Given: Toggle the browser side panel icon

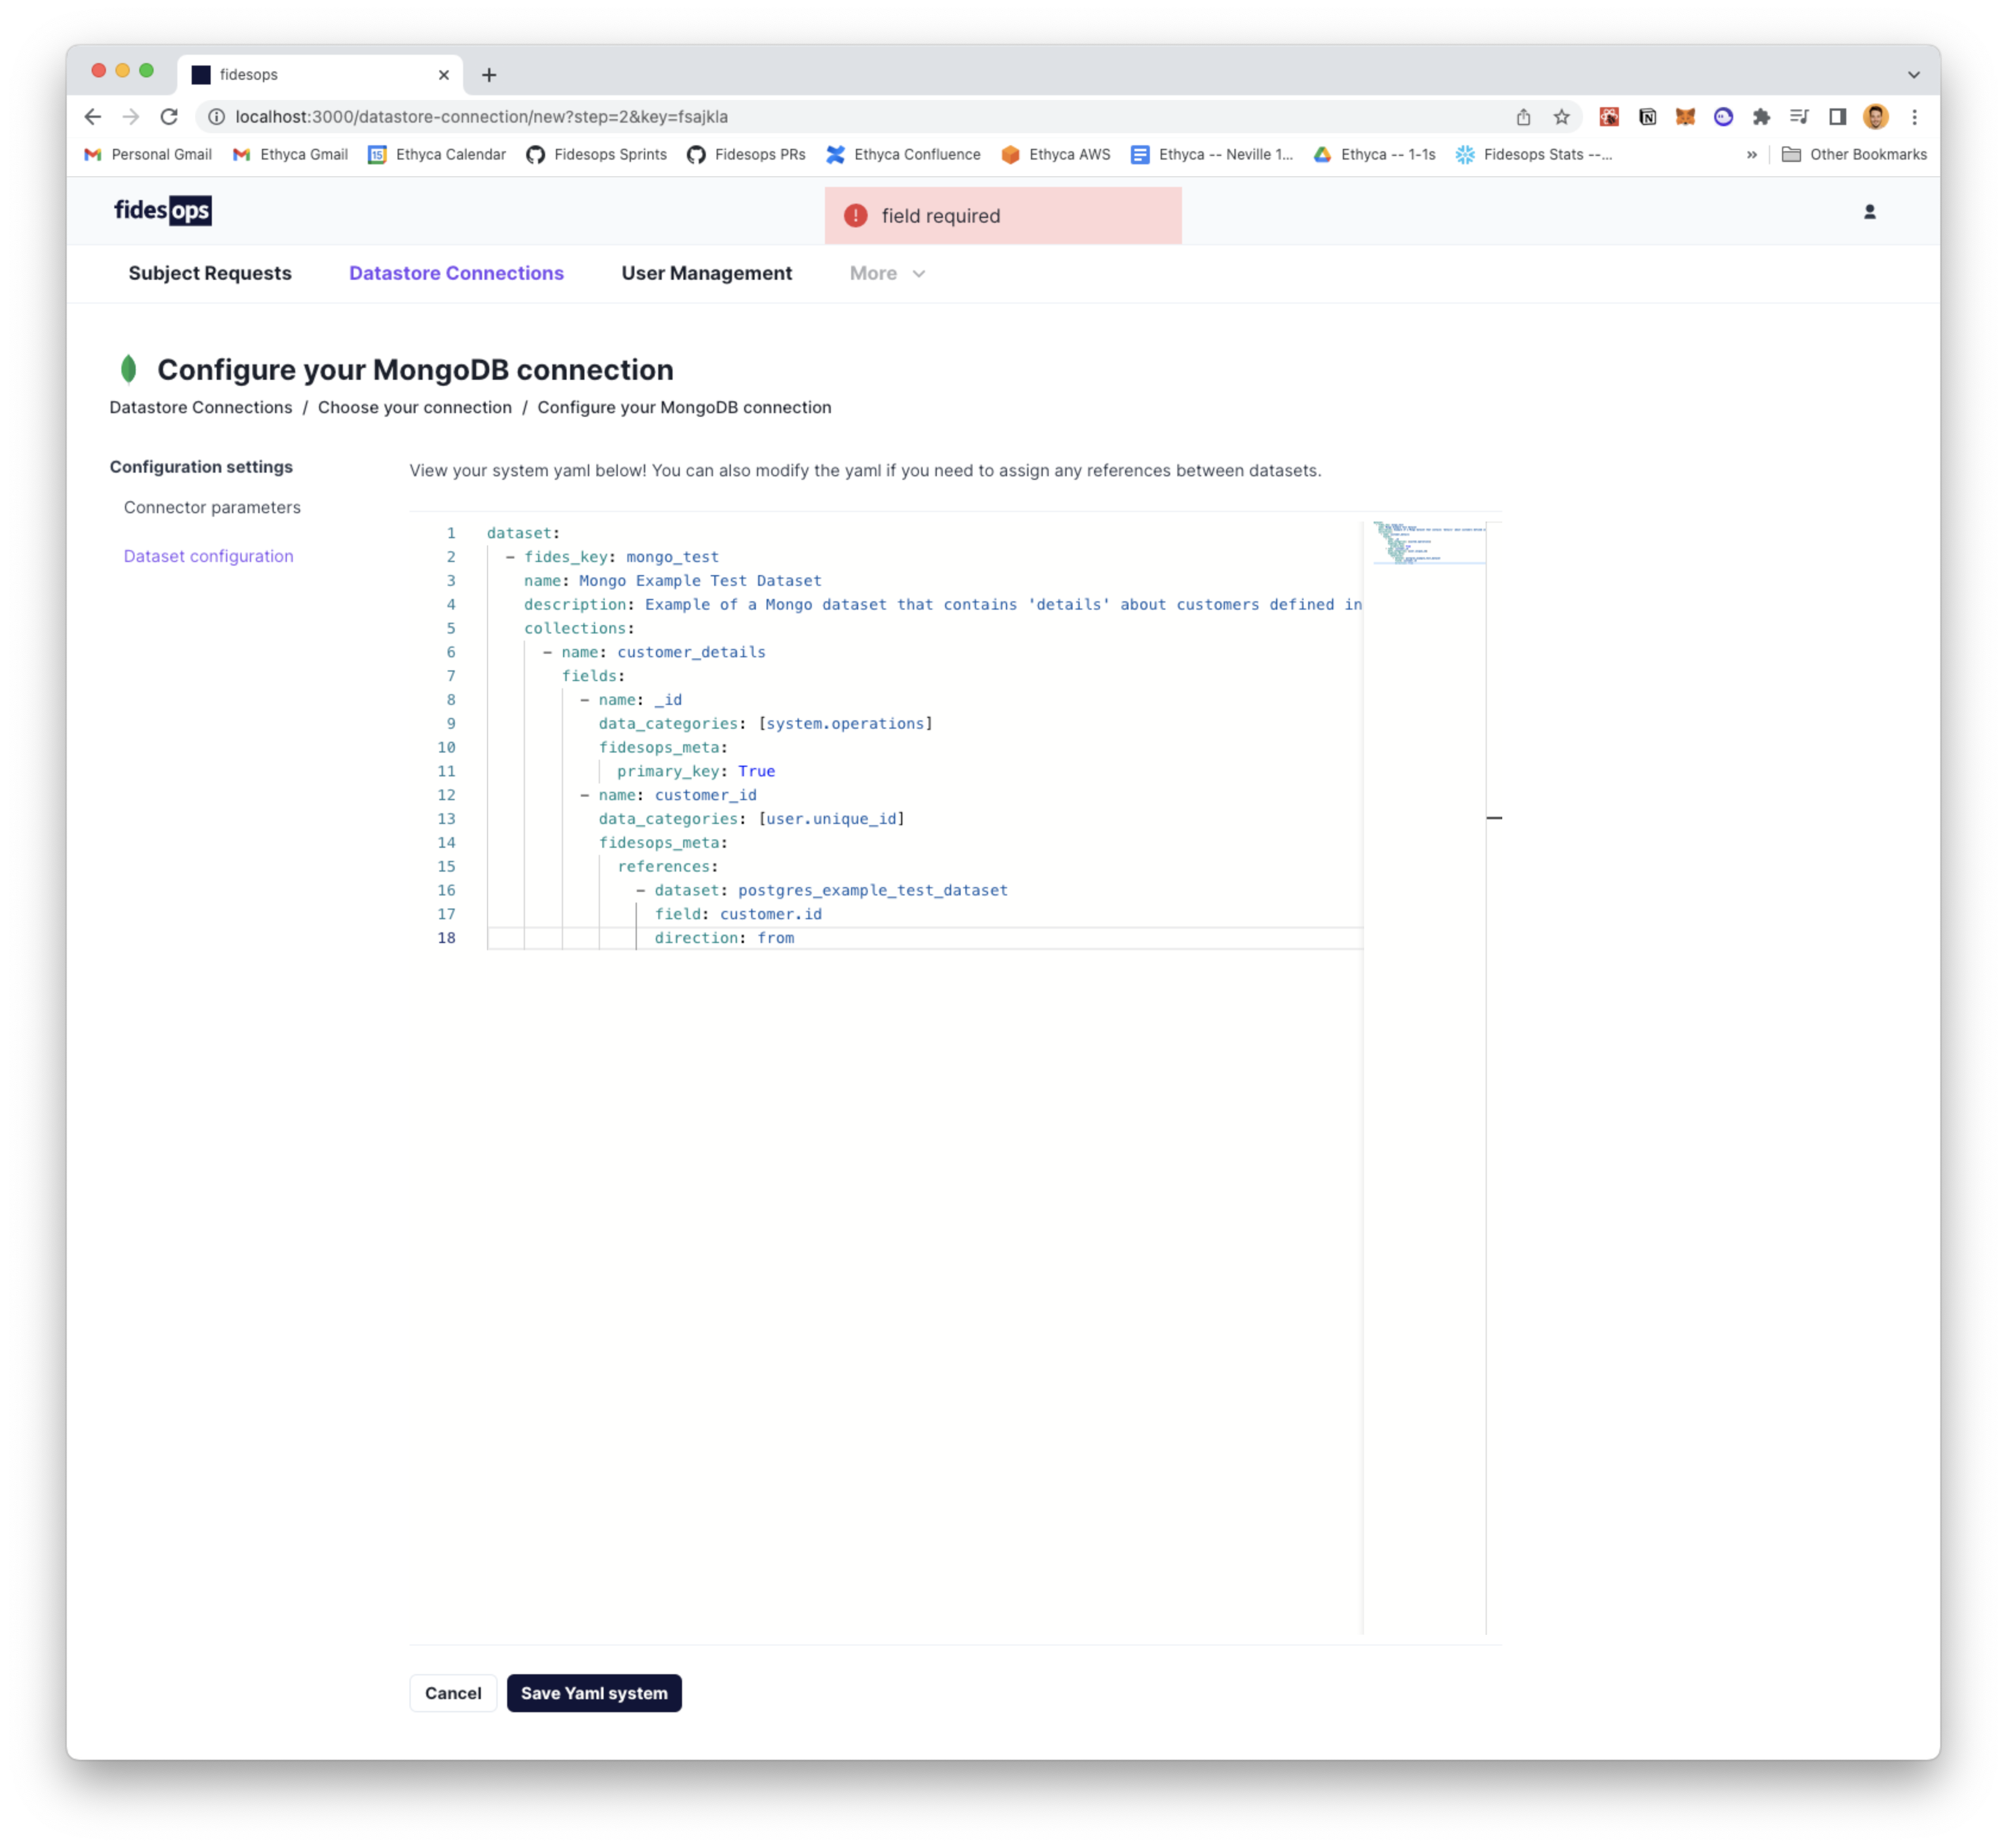Looking at the screenshot, I should (1837, 117).
